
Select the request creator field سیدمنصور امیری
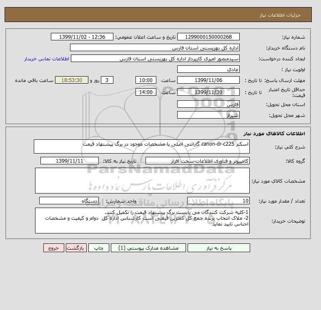click(155, 58)
